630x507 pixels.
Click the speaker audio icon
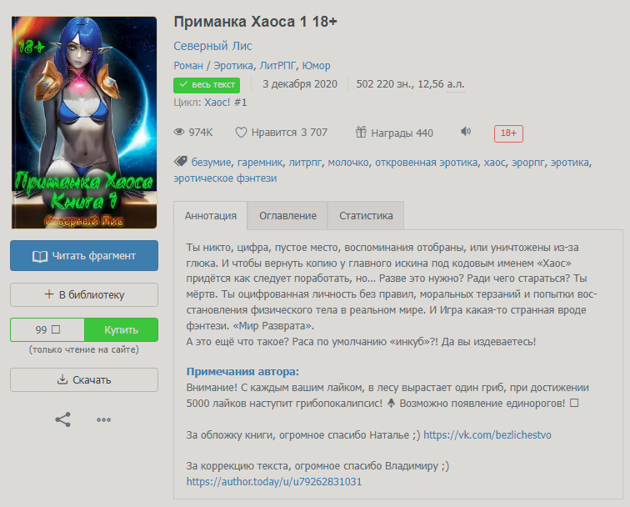point(466,132)
